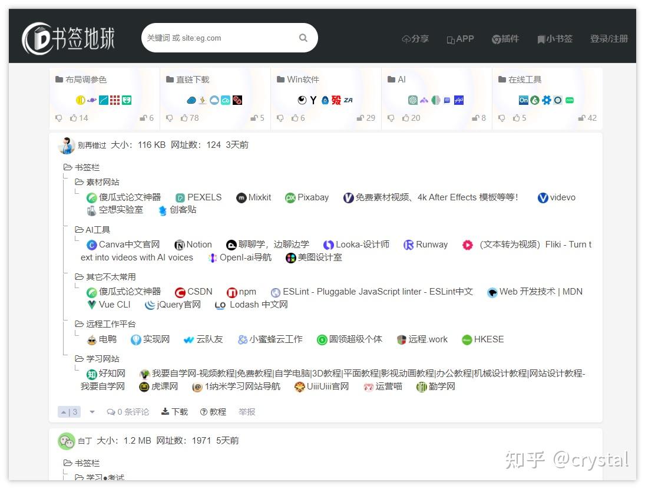Collapse the 远程工作平台 folder
645x489 pixels.
tap(80, 324)
